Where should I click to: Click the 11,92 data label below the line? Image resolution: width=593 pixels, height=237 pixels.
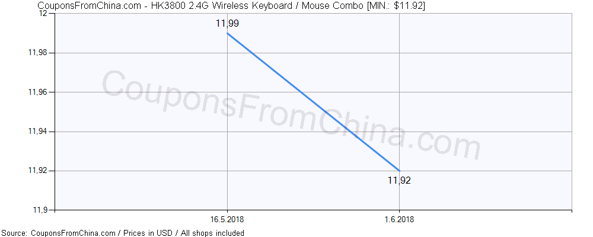pos(399,181)
